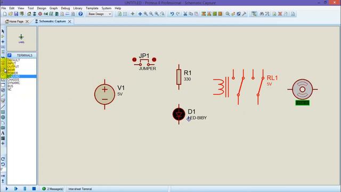
Task: Click the V1 5V voltage source
Action: (104, 94)
